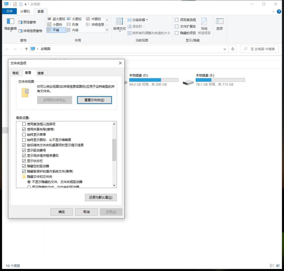Collapse the ribbon with the chevron
This screenshot has width=284, height=271.
click(x=273, y=12)
